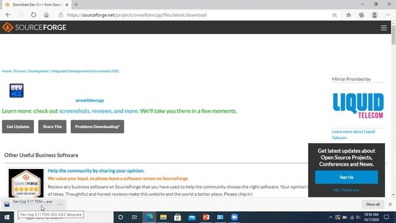Open PowerPoint from the taskbar
Viewport: 396px width, 223px height.
206,217
